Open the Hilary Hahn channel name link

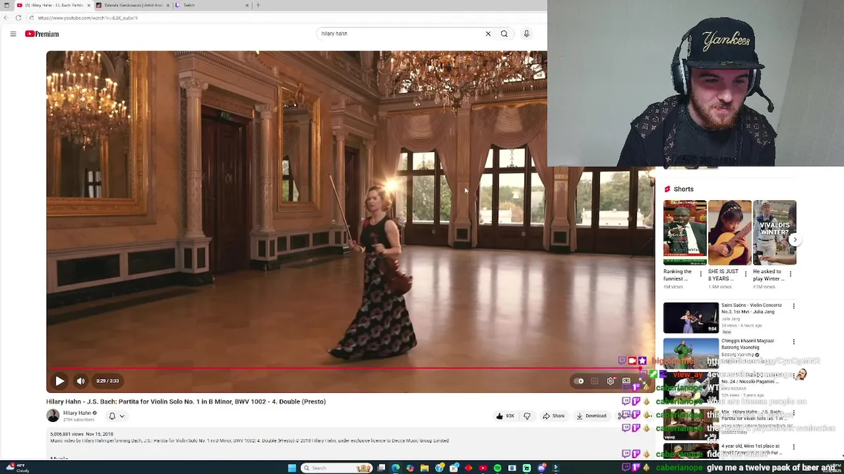[77, 413]
